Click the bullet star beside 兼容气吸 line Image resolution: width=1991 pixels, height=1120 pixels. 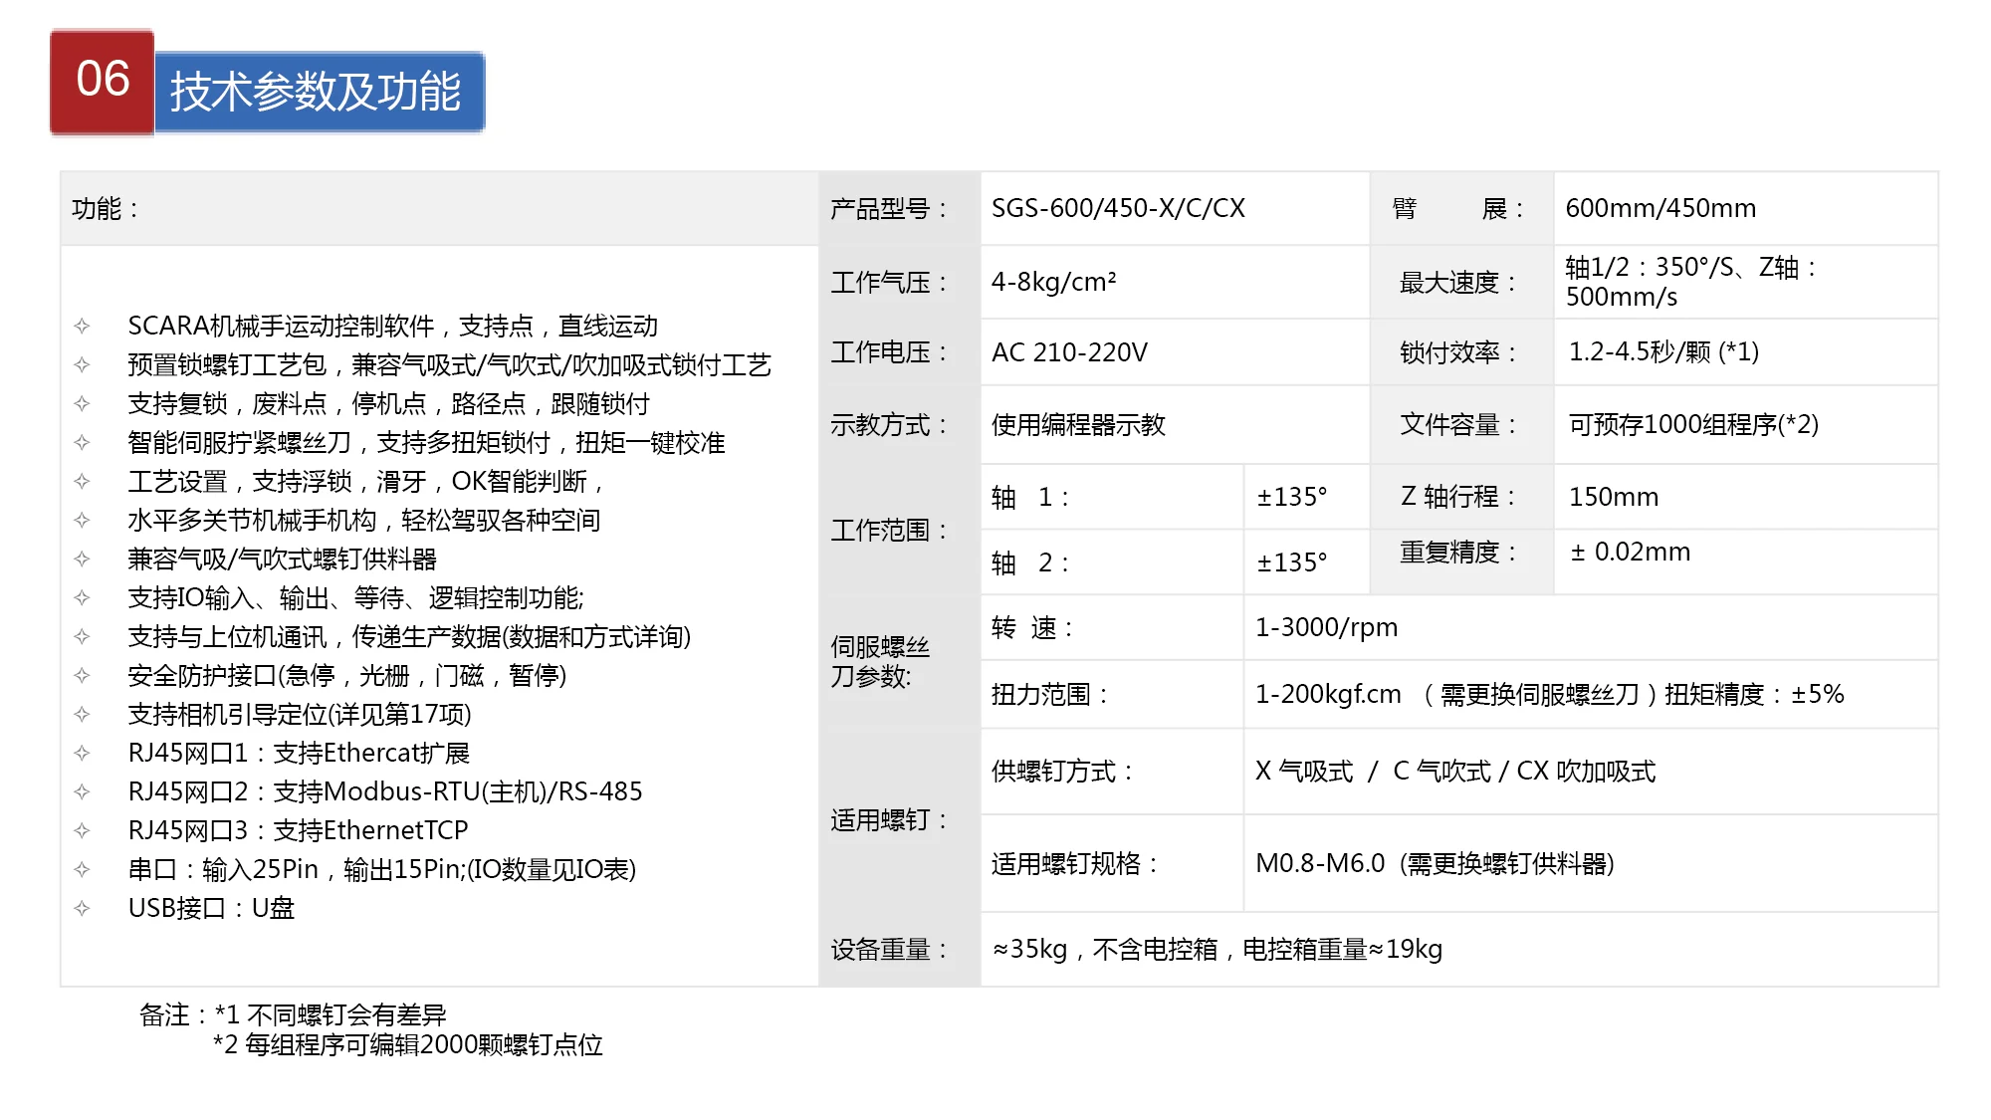(x=82, y=559)
